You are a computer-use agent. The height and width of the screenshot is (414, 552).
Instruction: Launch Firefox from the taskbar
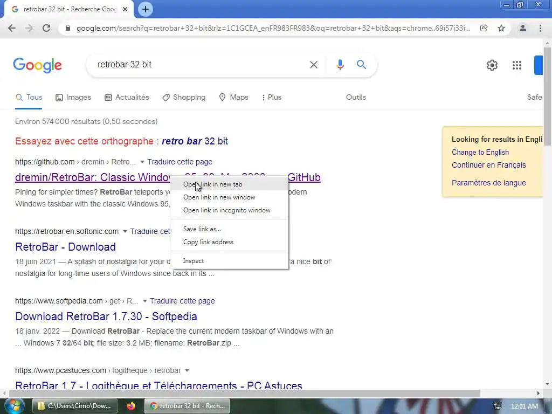131,406
